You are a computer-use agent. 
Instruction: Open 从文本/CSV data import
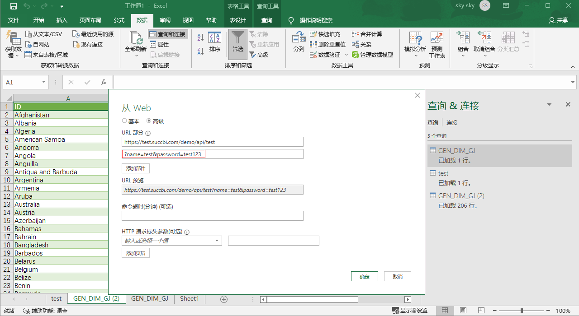click(x=43, y=33)
